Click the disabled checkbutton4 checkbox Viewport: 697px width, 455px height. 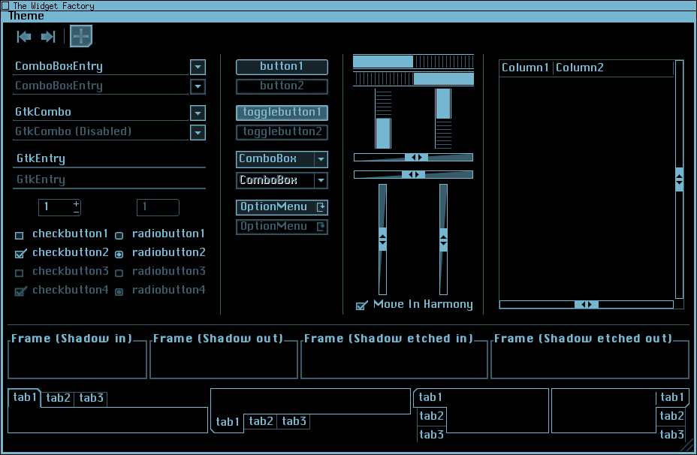point(20,291)
